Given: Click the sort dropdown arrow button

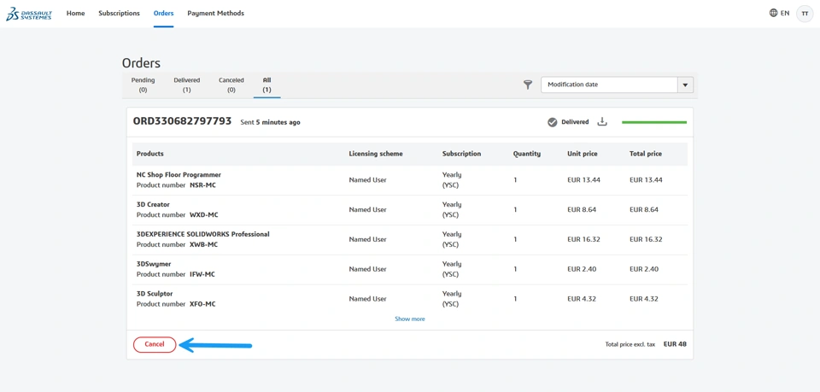Looking at the screenshot, I should pyautogui.click(x=685, y=85).
